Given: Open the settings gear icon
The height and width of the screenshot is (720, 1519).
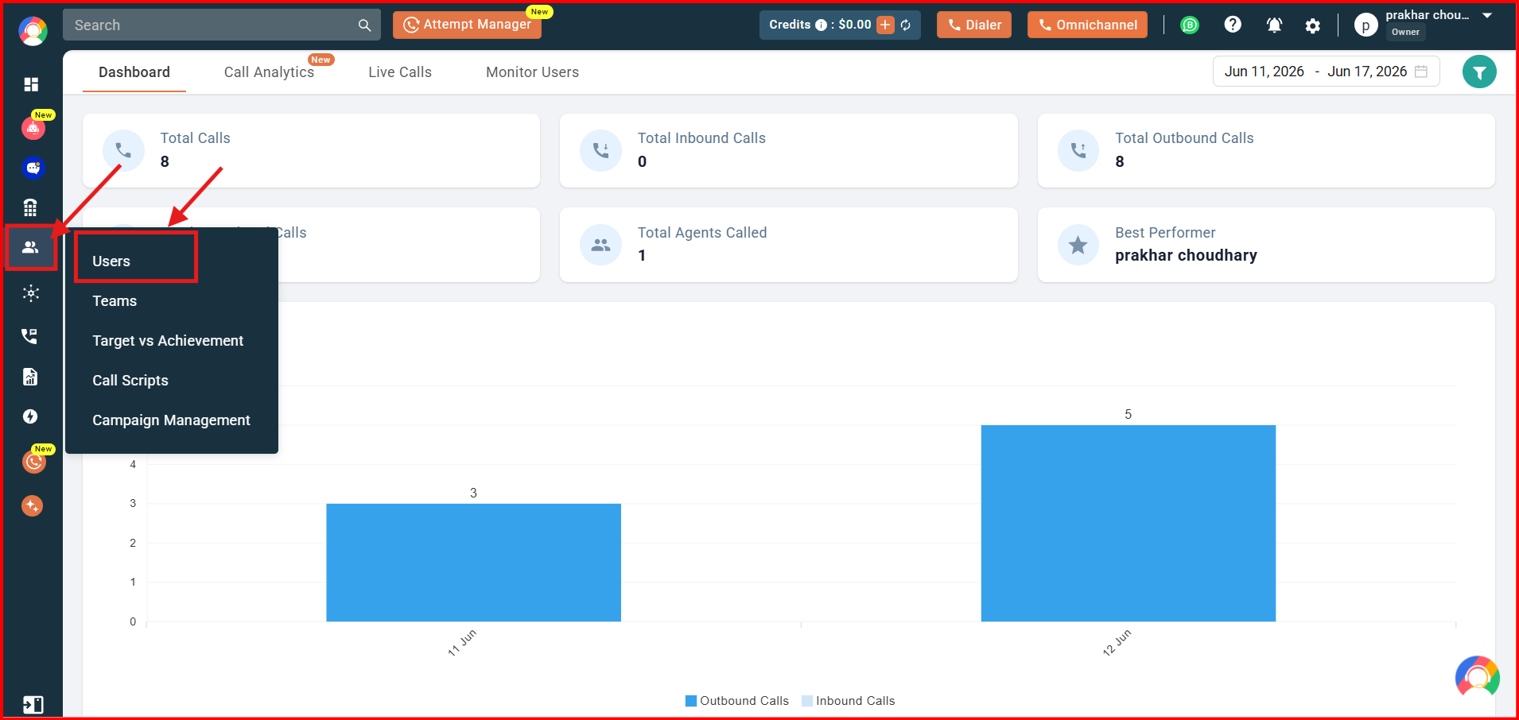Looking at the screenshot, I should [x=1313, y=25].
